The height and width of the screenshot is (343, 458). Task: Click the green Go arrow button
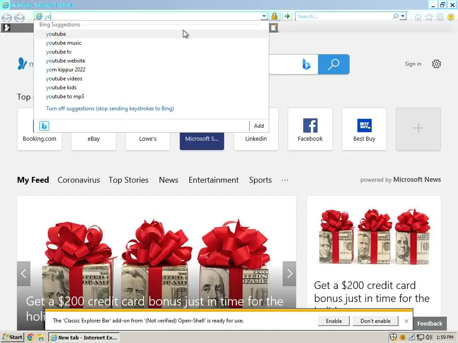click(x=287, y=17)
